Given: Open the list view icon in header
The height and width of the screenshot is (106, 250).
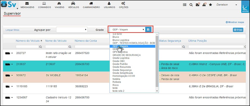Looking at the screenshot, I should click(x=184, y=5).
